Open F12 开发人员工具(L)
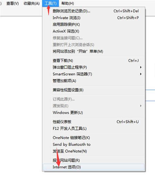The image size is (155, 182). [94, 129]
